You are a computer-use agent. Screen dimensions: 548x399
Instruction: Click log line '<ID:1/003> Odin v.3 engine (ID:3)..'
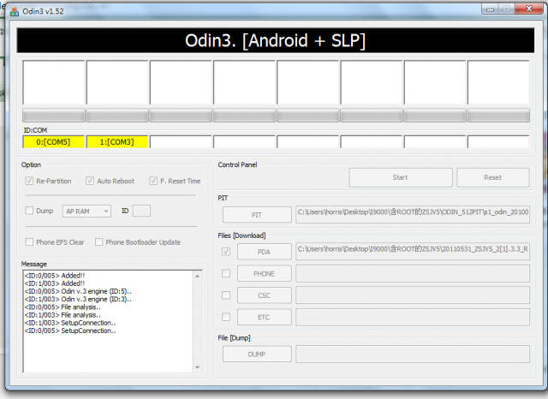[78, 299]
